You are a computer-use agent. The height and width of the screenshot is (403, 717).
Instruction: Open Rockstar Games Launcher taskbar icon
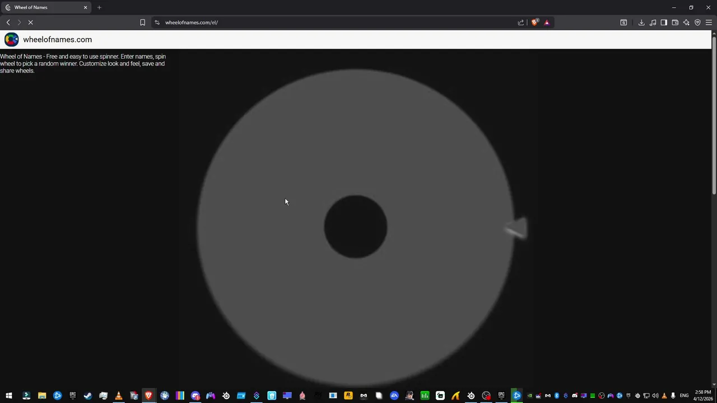[348, 396]
